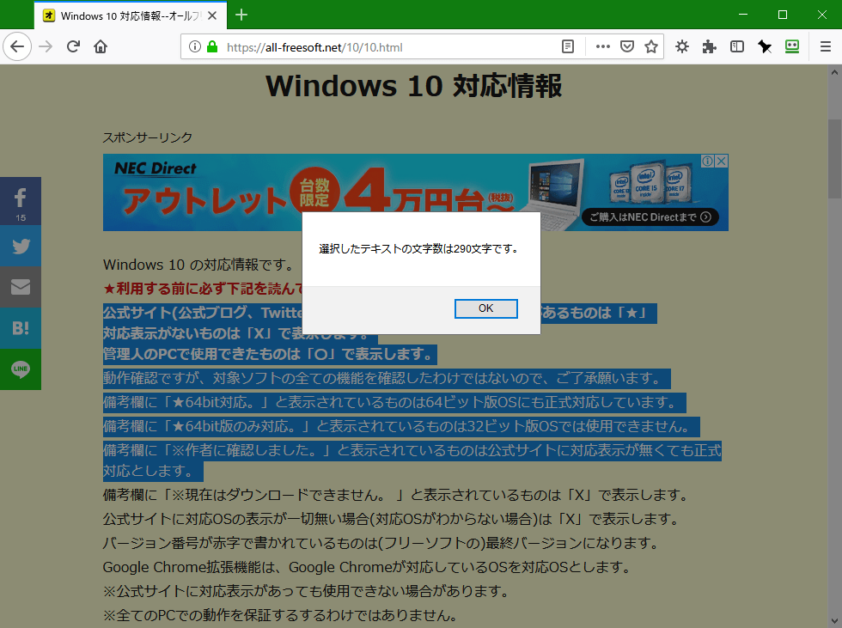Toggle the sidebar view icon

pyautogui.click(x=737, y=46)
